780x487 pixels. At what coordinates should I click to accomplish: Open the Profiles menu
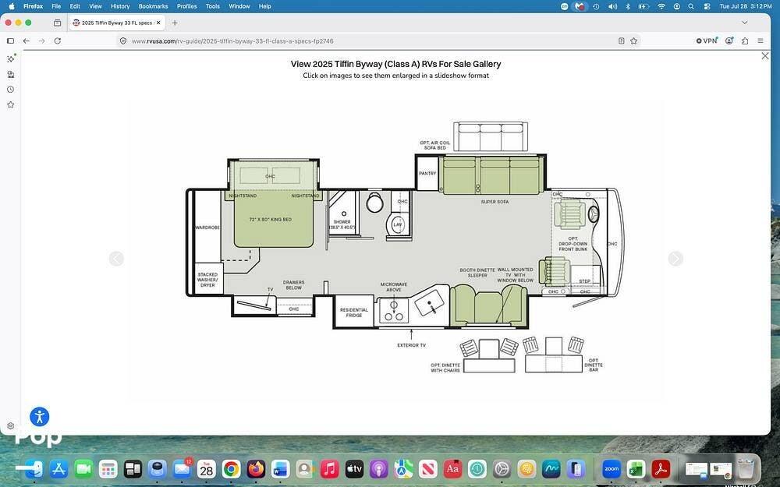tap(187, 6)
